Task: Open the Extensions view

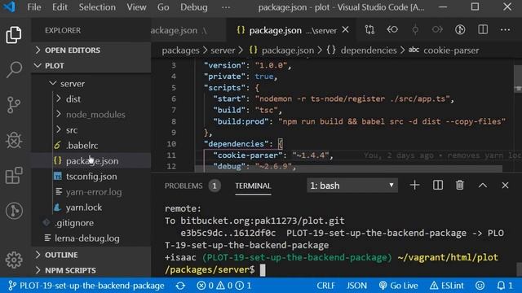Action: coord(14,176)
